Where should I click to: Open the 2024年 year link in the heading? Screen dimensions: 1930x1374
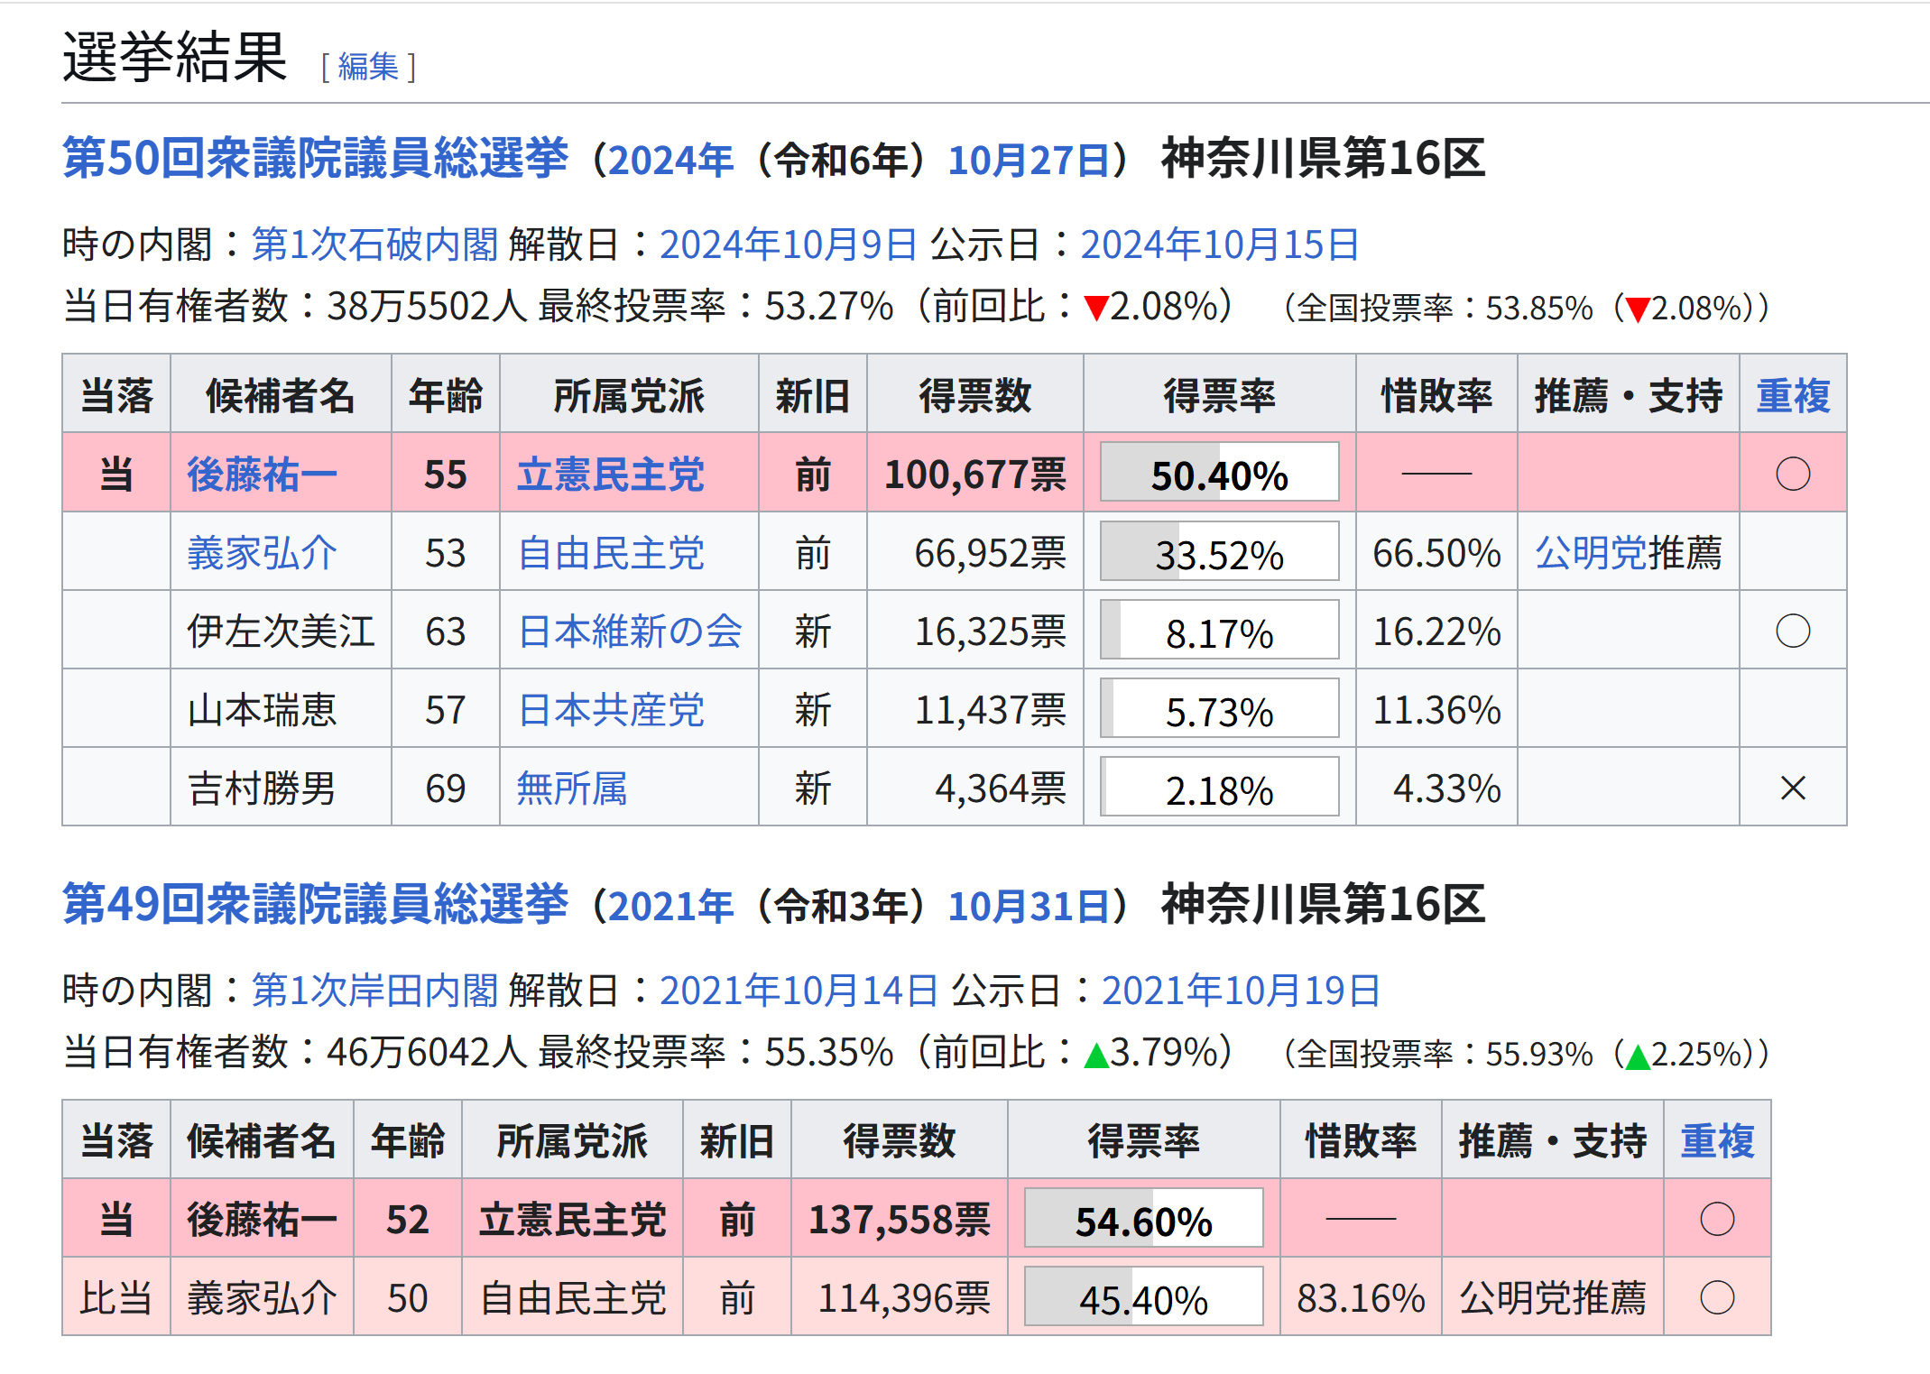point(670,161)
